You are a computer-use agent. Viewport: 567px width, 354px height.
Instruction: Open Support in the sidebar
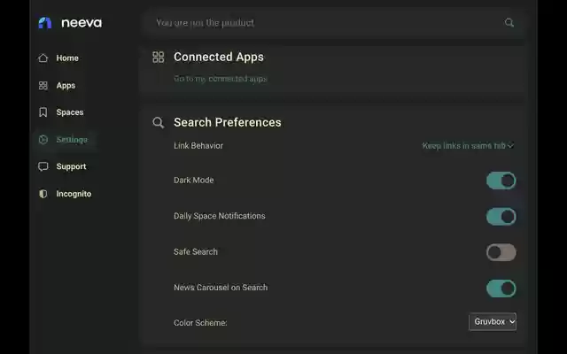point(71,166)
